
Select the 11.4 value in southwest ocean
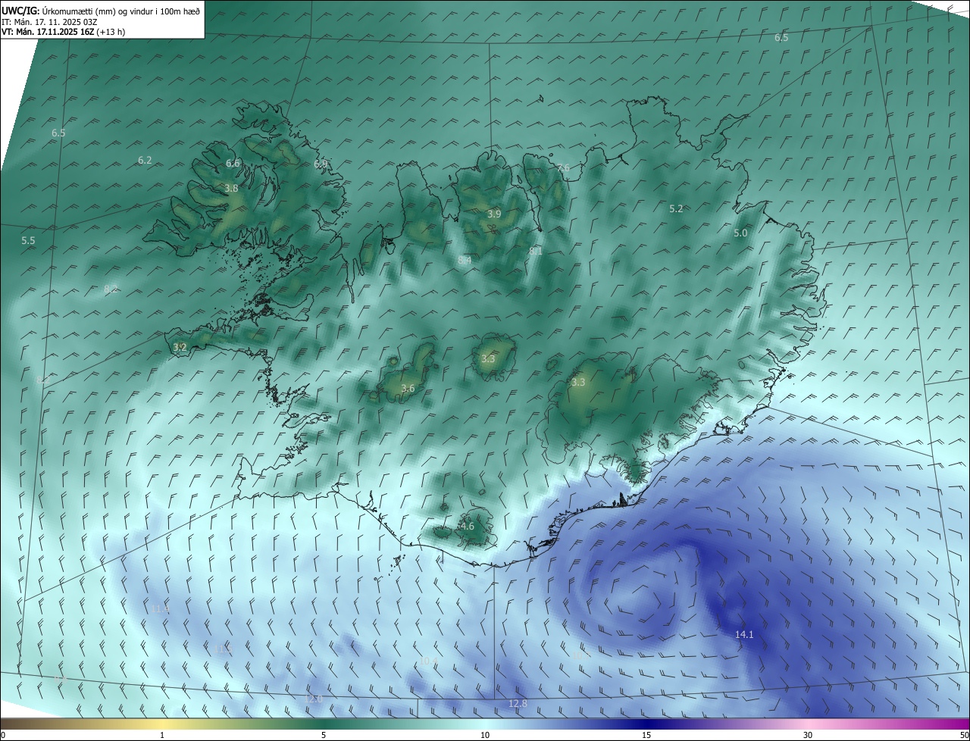[x=160, y=608]
